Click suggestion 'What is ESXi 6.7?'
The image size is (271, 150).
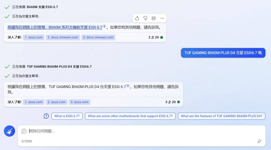click(67, 116)
